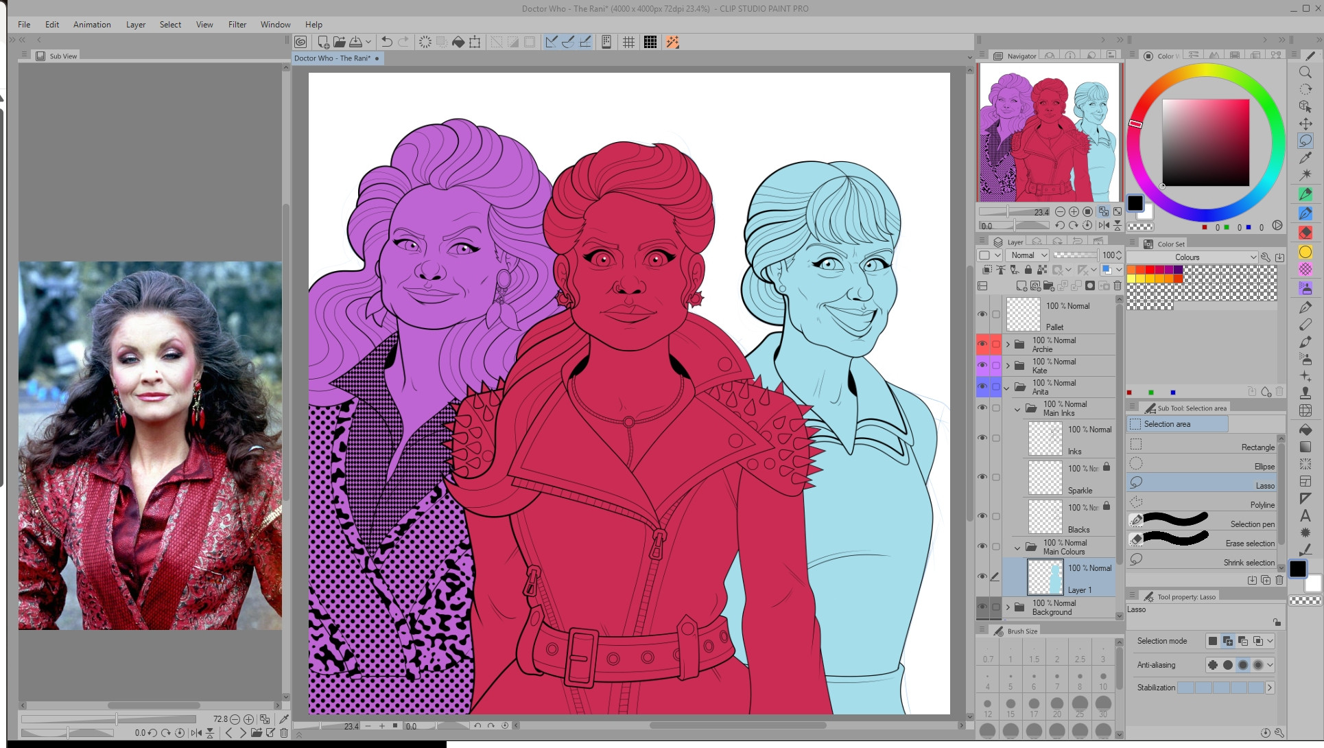
Task: Tick the Pallet layer selection checkbox
Action: (x=996, y=314)
